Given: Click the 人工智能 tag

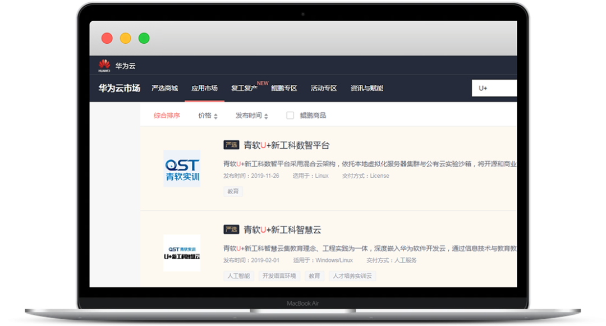Looking at the screenshot, I should 238,276.
